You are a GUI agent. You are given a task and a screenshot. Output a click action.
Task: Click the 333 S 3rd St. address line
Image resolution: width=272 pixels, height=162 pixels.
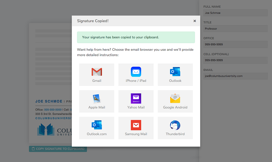(54, 114)
